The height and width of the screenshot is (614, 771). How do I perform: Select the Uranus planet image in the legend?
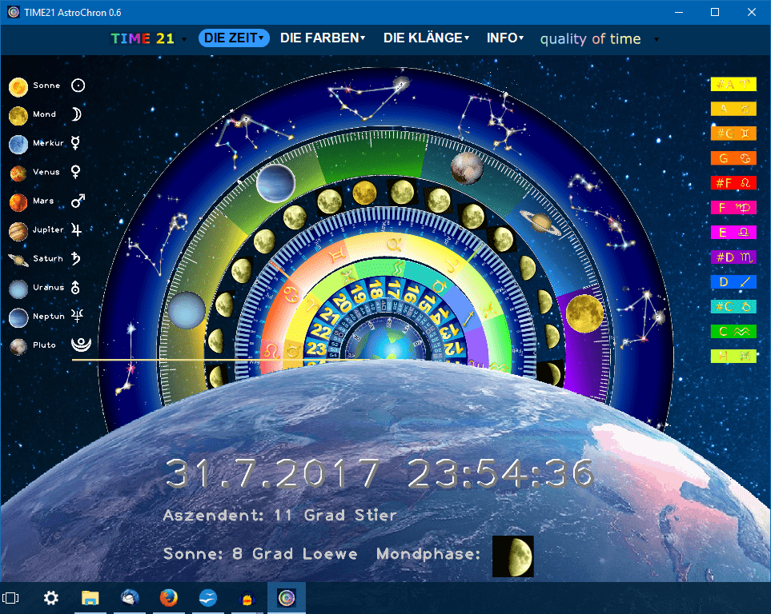click(18, 289)
